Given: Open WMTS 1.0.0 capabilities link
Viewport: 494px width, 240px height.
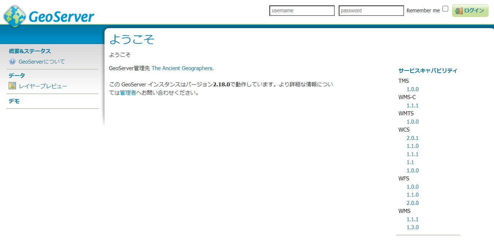Looking at the screenshot, I should [412, 122].
